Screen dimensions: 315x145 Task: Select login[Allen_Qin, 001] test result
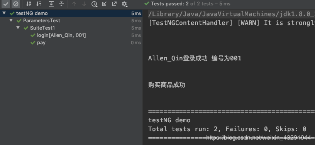click(61, 35)
